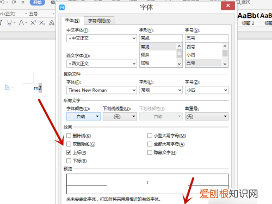Select 小四 in the 字号 list
The height and width of the screenshot is (204, 272).
203,55
